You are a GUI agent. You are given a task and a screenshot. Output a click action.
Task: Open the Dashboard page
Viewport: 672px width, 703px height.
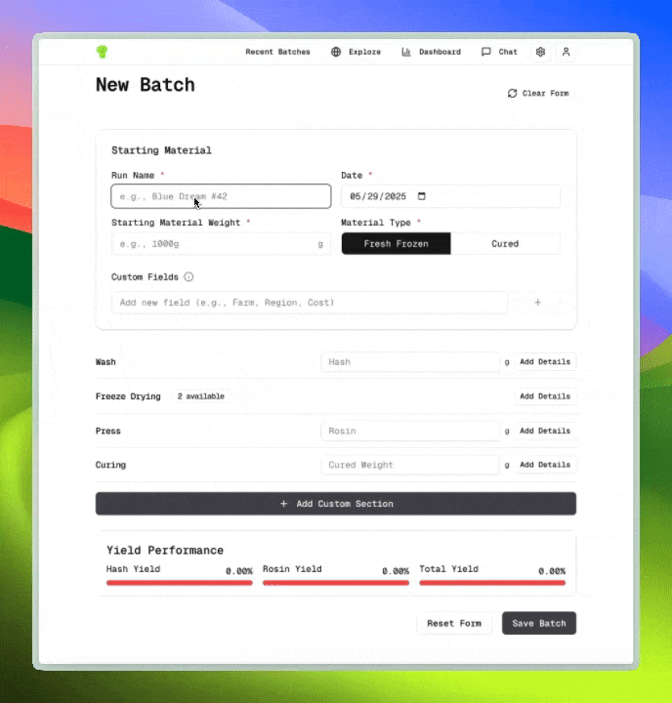coord(431,52)
